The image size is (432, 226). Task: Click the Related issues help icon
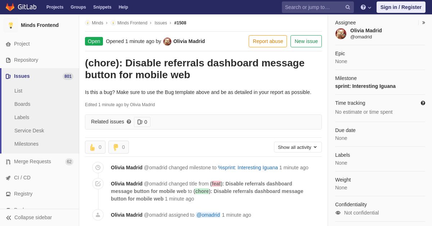[129, 122]
